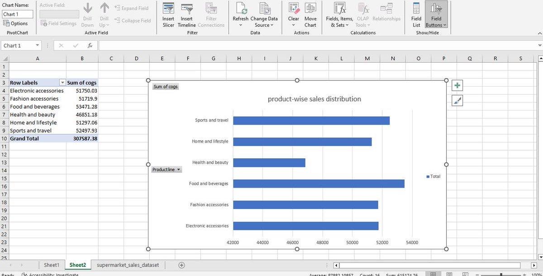
Task: Select the Total legend entry
Action: (433, 176)
